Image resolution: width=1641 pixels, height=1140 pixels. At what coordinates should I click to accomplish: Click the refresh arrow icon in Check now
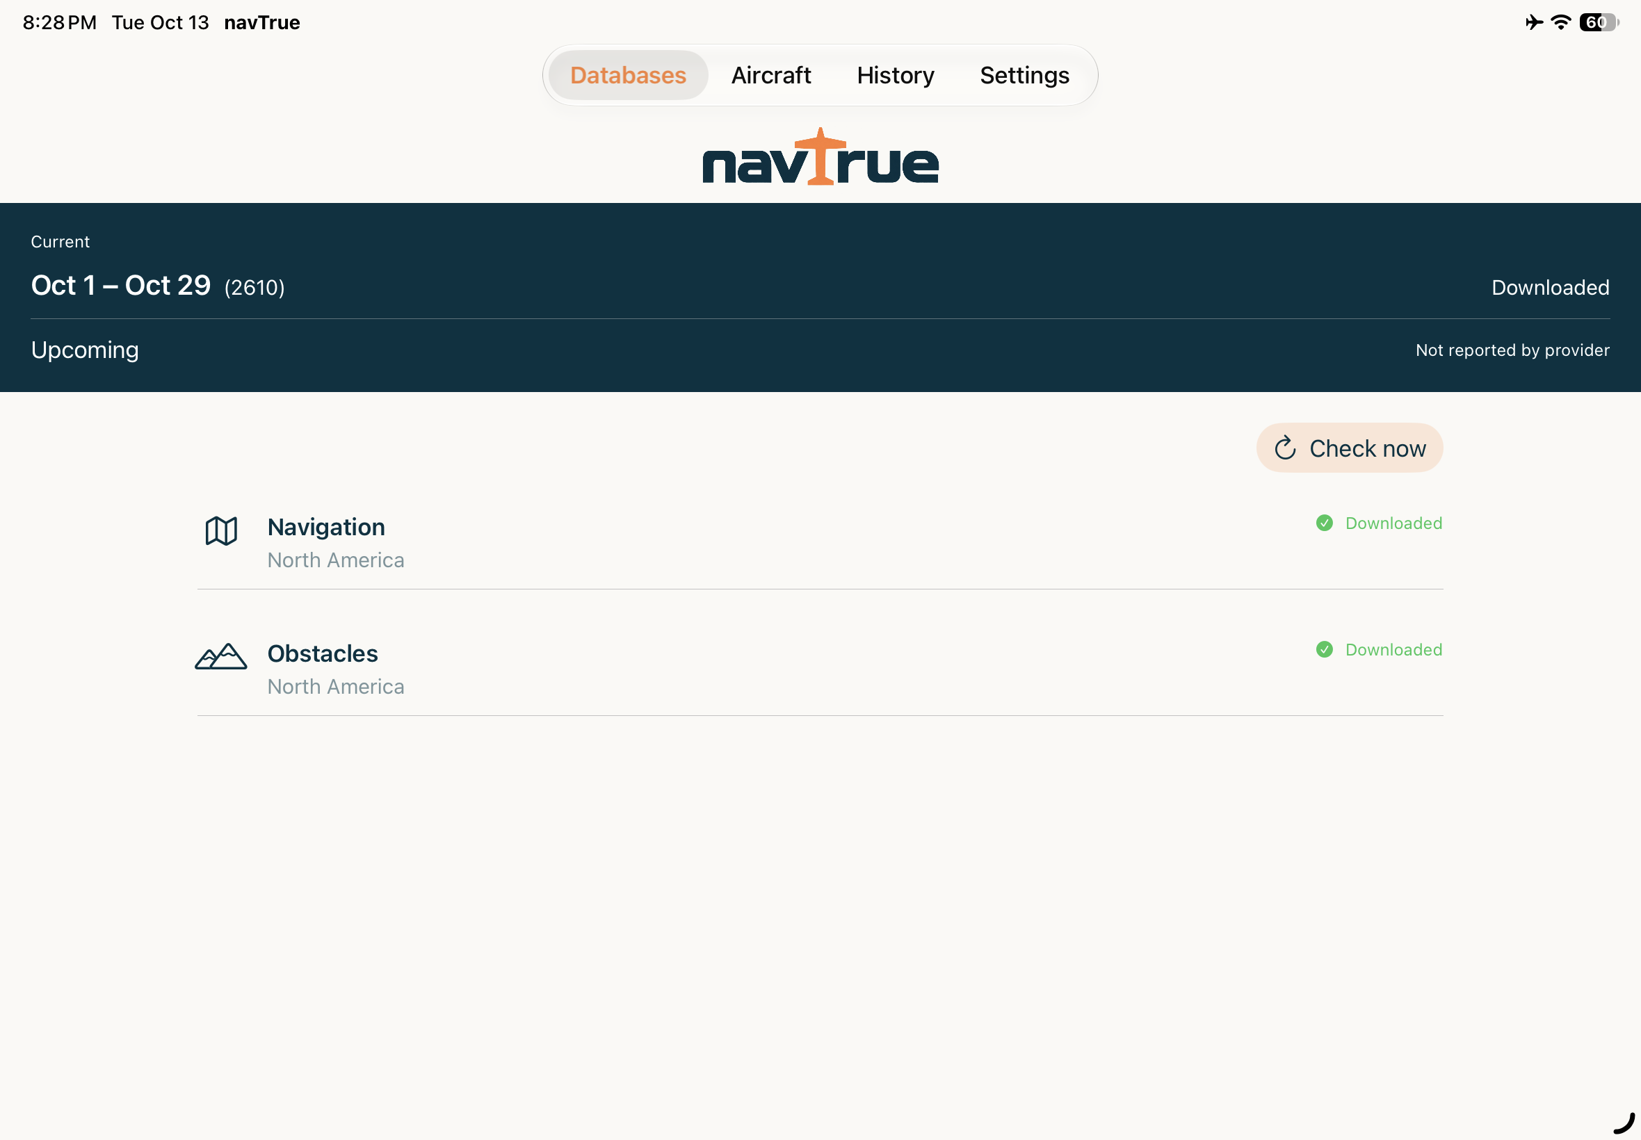pyautogui.click(x=1284, y=448)
